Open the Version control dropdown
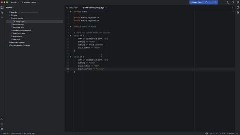Screen dimensions: 240x135 pyautogui.click(x=30, y=3)
